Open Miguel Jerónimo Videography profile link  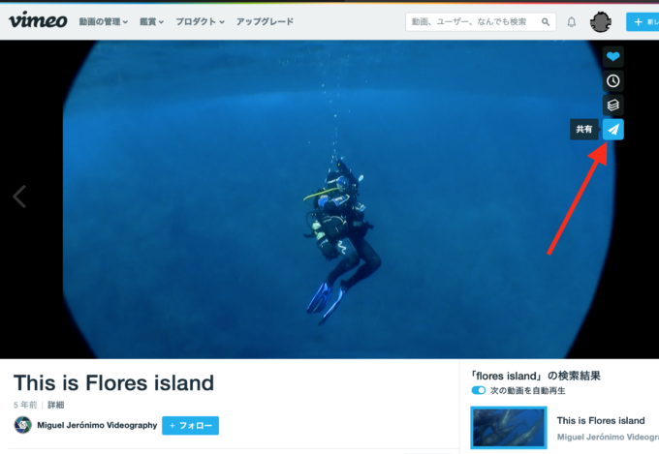[x=97, y=425]
